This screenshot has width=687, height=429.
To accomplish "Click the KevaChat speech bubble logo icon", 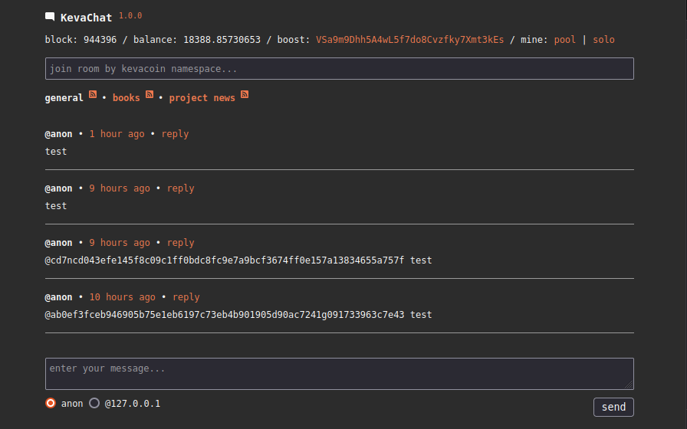I will pos(50,17).
